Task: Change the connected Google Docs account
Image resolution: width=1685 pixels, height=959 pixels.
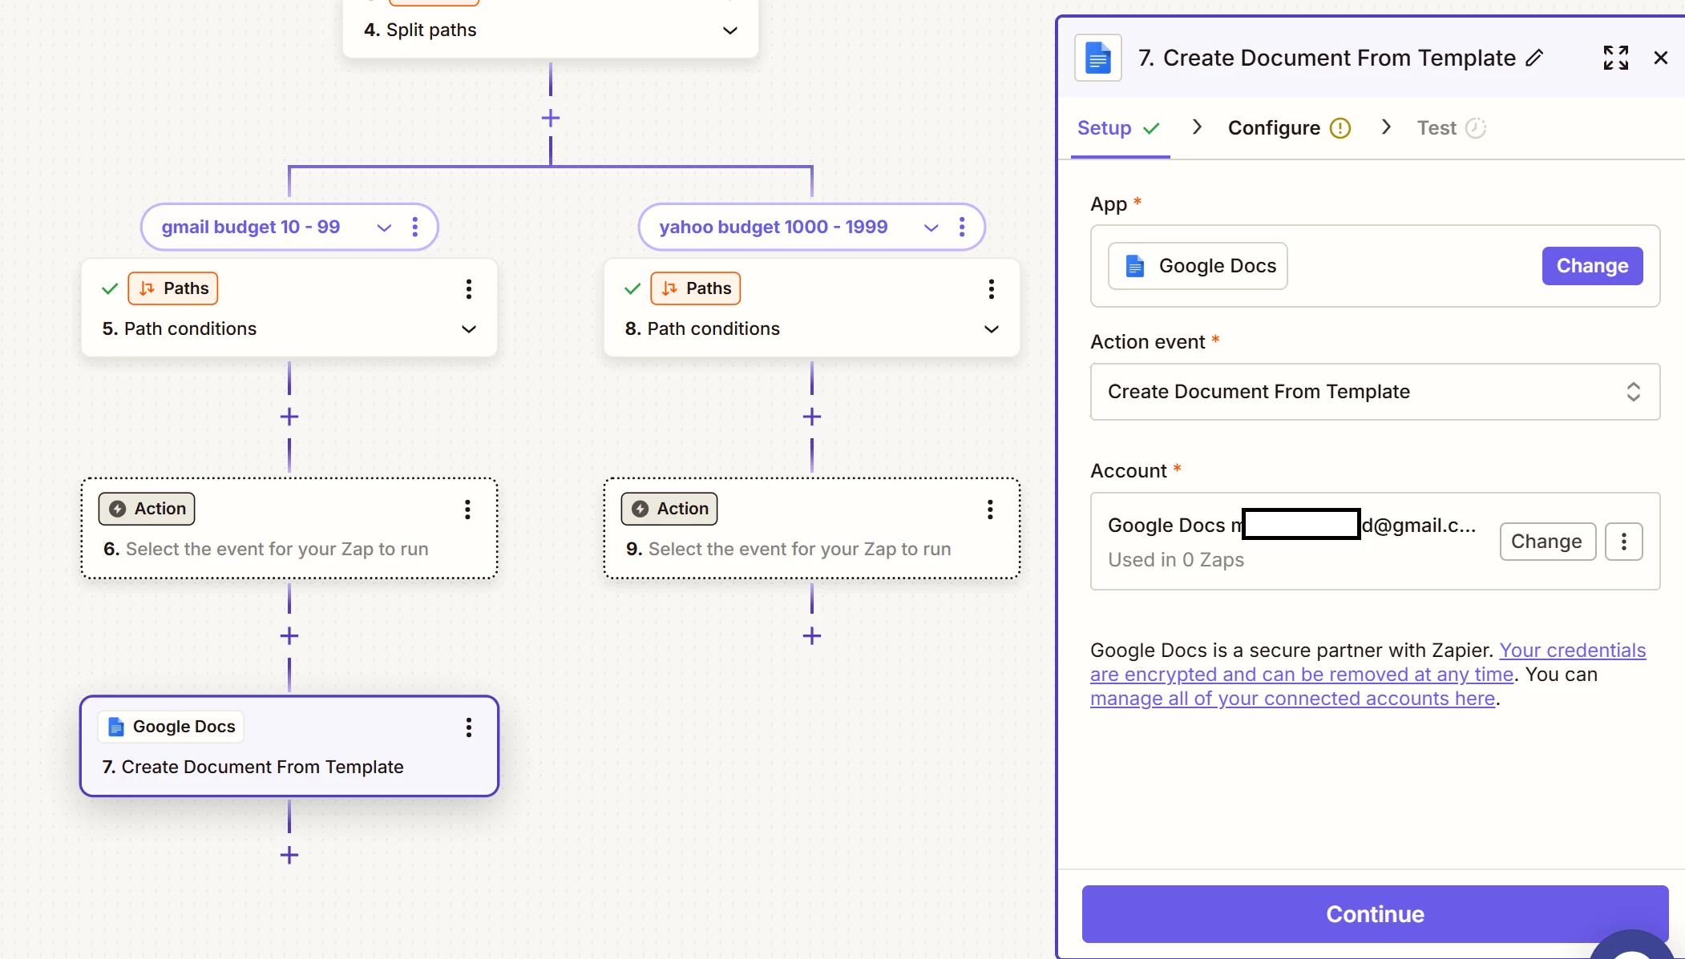Action: tap(1547, 542)
